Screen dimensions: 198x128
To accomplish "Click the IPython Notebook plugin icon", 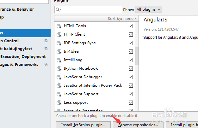I will (x=59, y=68).
